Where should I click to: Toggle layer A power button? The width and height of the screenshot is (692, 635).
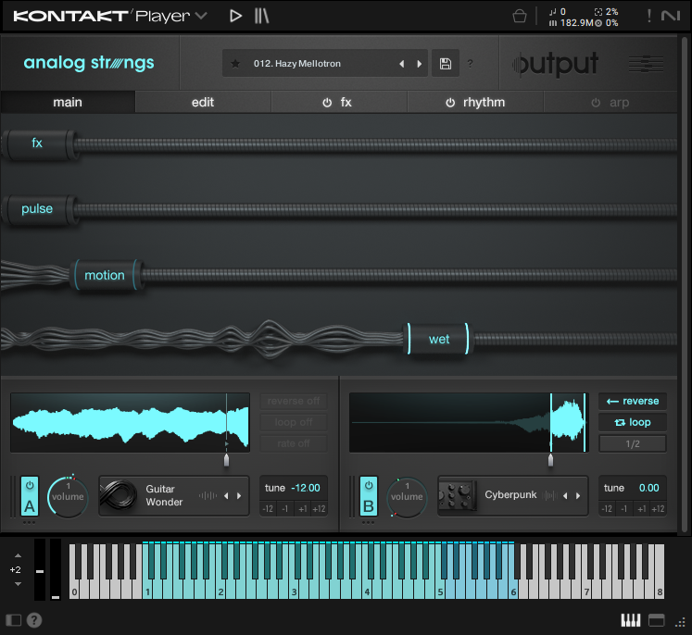pos(30,486)
